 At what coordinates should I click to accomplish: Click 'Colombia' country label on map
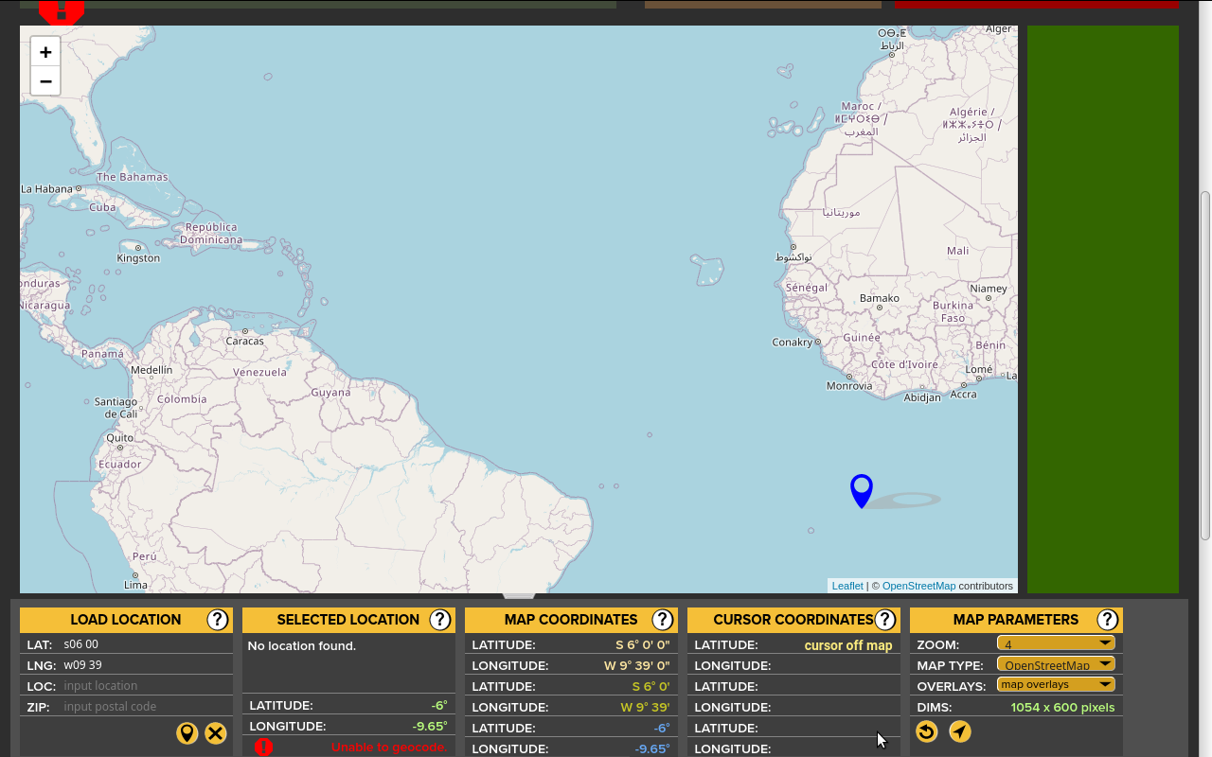(182, 399)
